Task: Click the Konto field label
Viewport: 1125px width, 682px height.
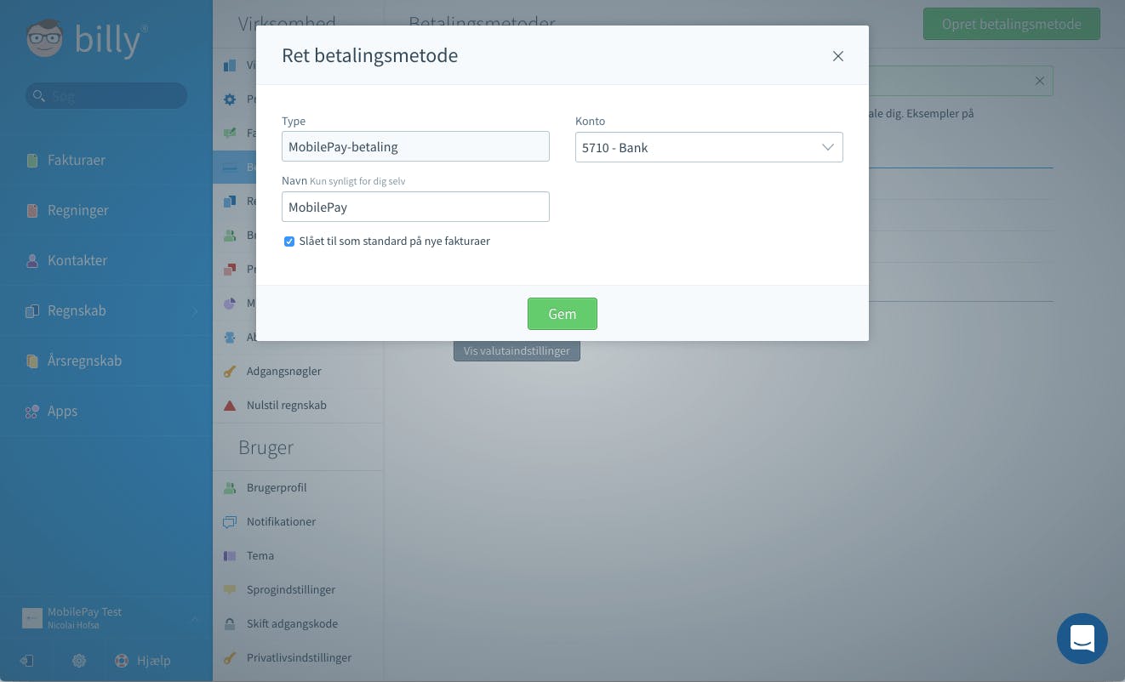Action: click(x=591, y=121)
